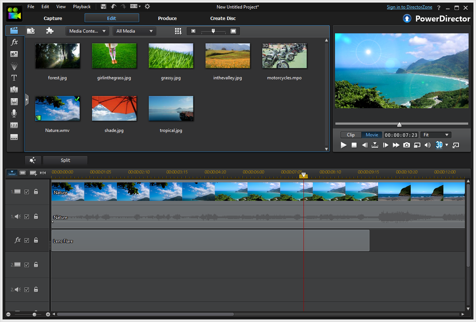The width and height of the screenshot is (476, 322).
Task: Step to the next frame
Action: click(385, 145)
